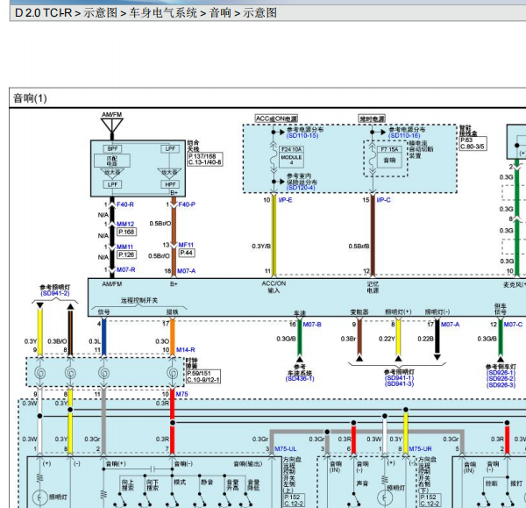Open the SD941-1 illumination reference
Screen dimensions: 526x508
(399, 378)
